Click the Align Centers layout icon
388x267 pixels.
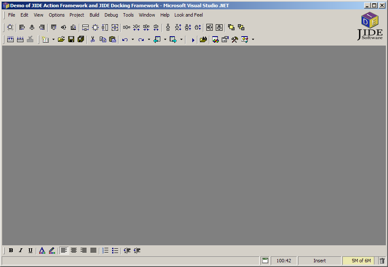(32, 27)
